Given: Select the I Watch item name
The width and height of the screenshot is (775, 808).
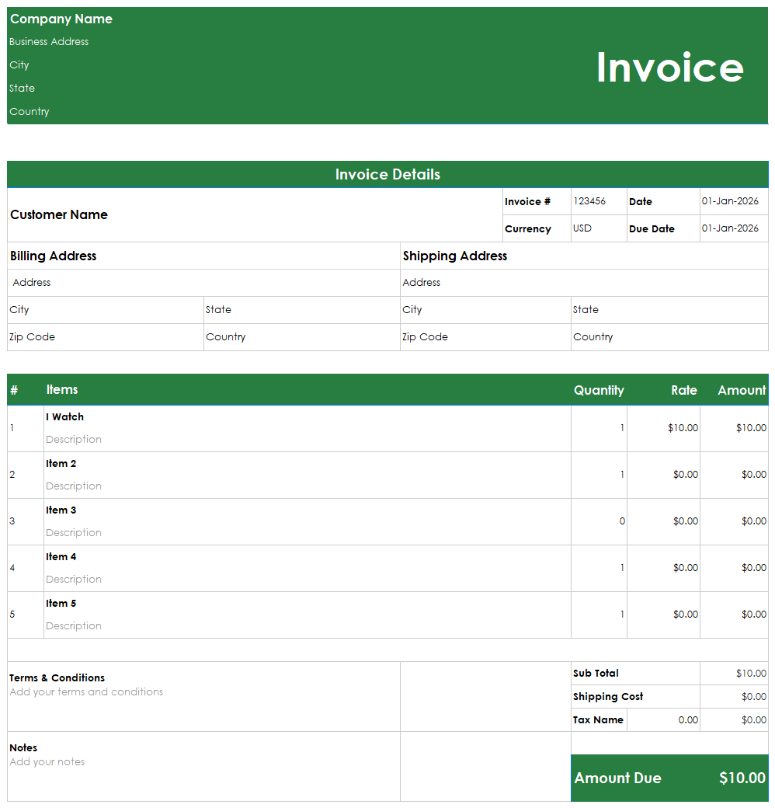Looking at the screenshot, I should [x=64, y=416].
